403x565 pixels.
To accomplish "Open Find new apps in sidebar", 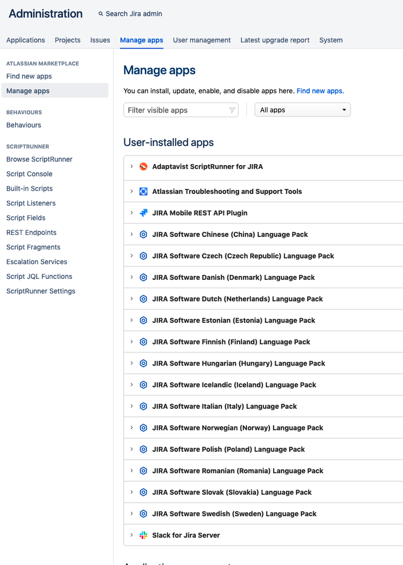I will tap(29, 76).
